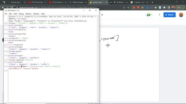Click the 'SyntaxError: invalid syntax' message
Screen dimensions: 186x104
click(24, 68)
